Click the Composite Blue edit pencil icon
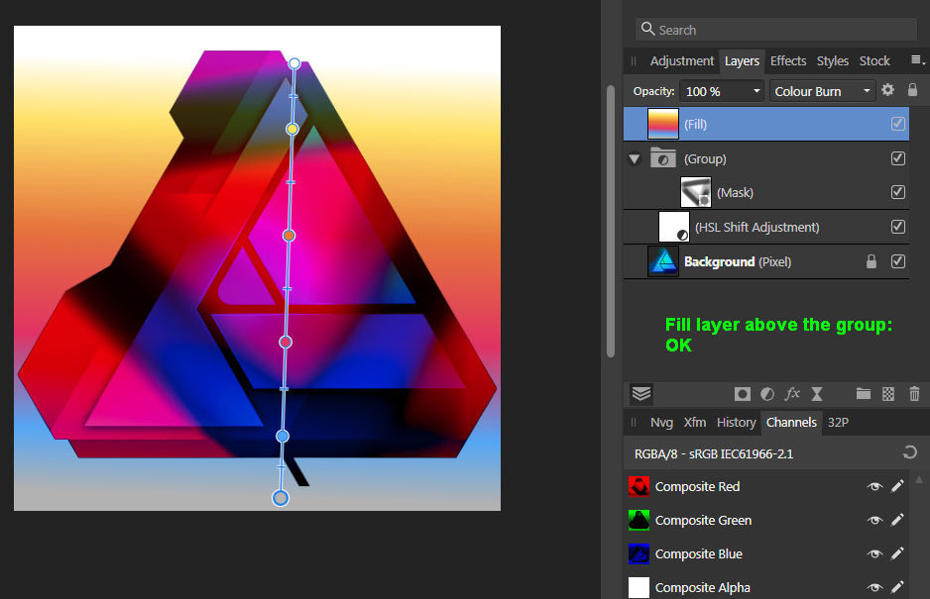 coord(897,553)
